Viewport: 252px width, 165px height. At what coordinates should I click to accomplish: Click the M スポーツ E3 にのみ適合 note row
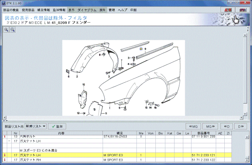[x=38, y=150]
